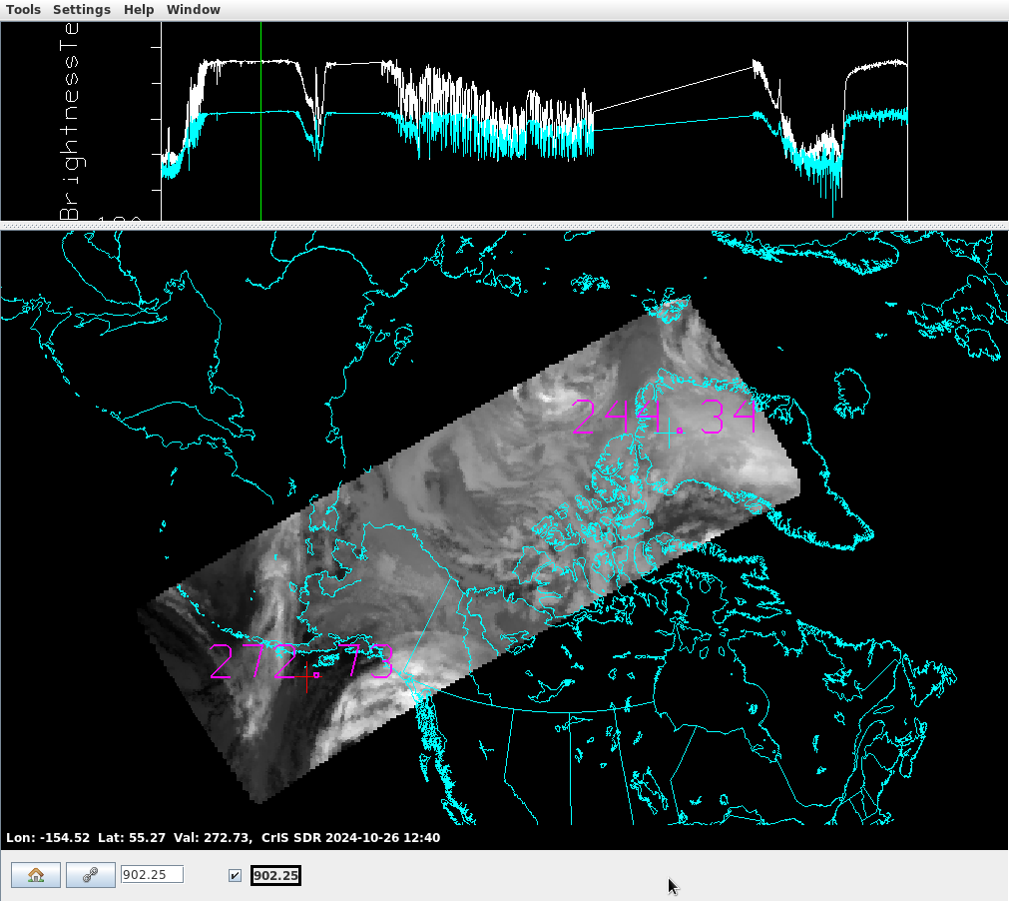Open the Help menu
Viewport: 1009px width, 902px height.
point(139,9)
